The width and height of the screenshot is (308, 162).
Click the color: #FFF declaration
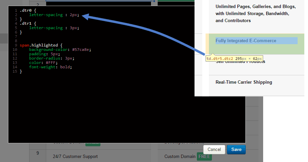click(x=43, y=63)
